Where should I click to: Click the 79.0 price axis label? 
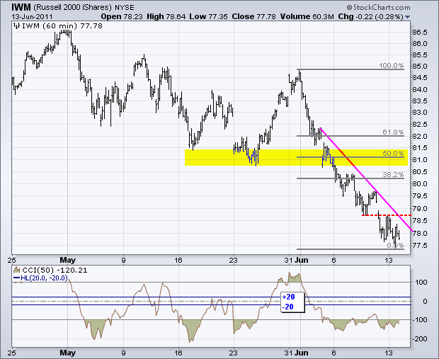[x=420, y=209]
